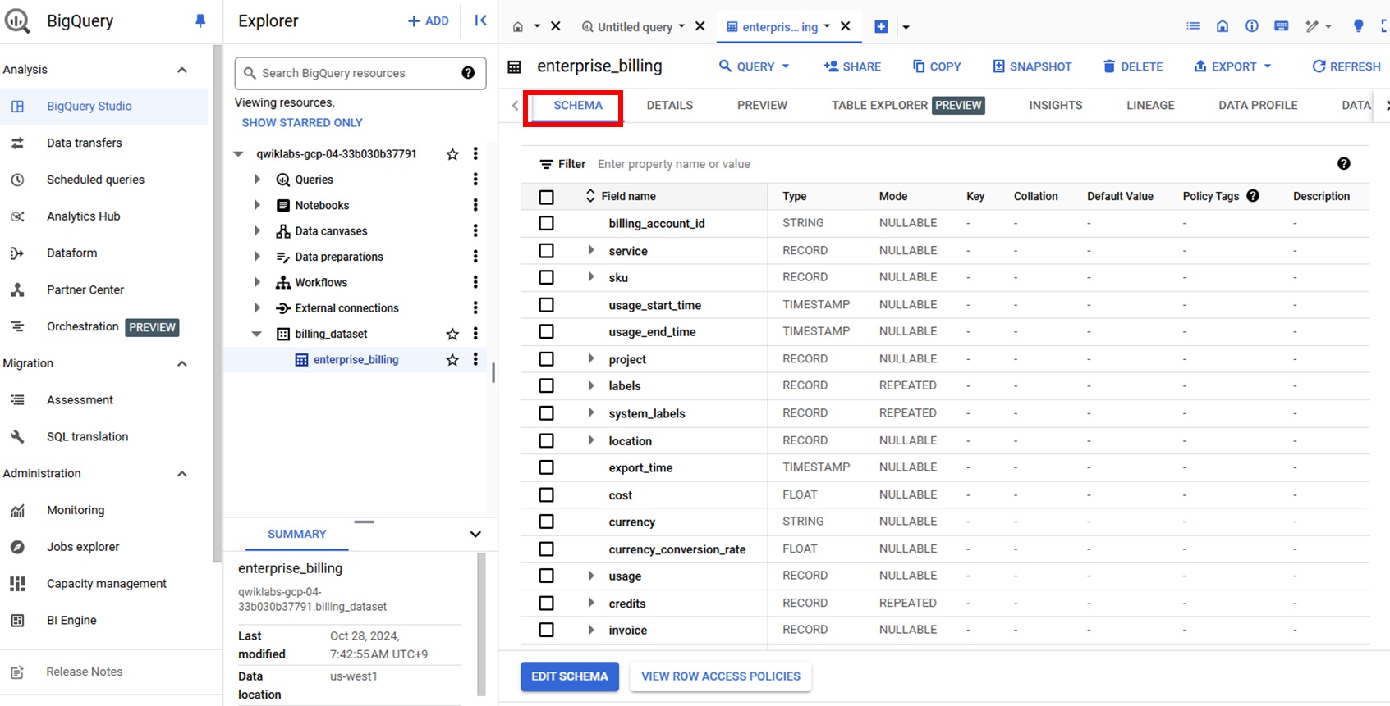Click the pin navigation menu icon
The image size is (1390, 706).
(200, 21)
